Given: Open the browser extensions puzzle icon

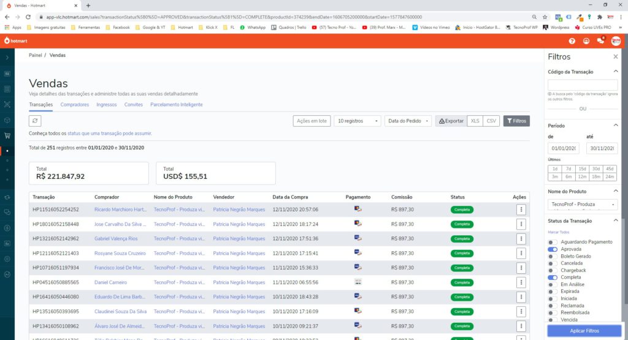Looking at the screenshot, I should coord(600,17).
